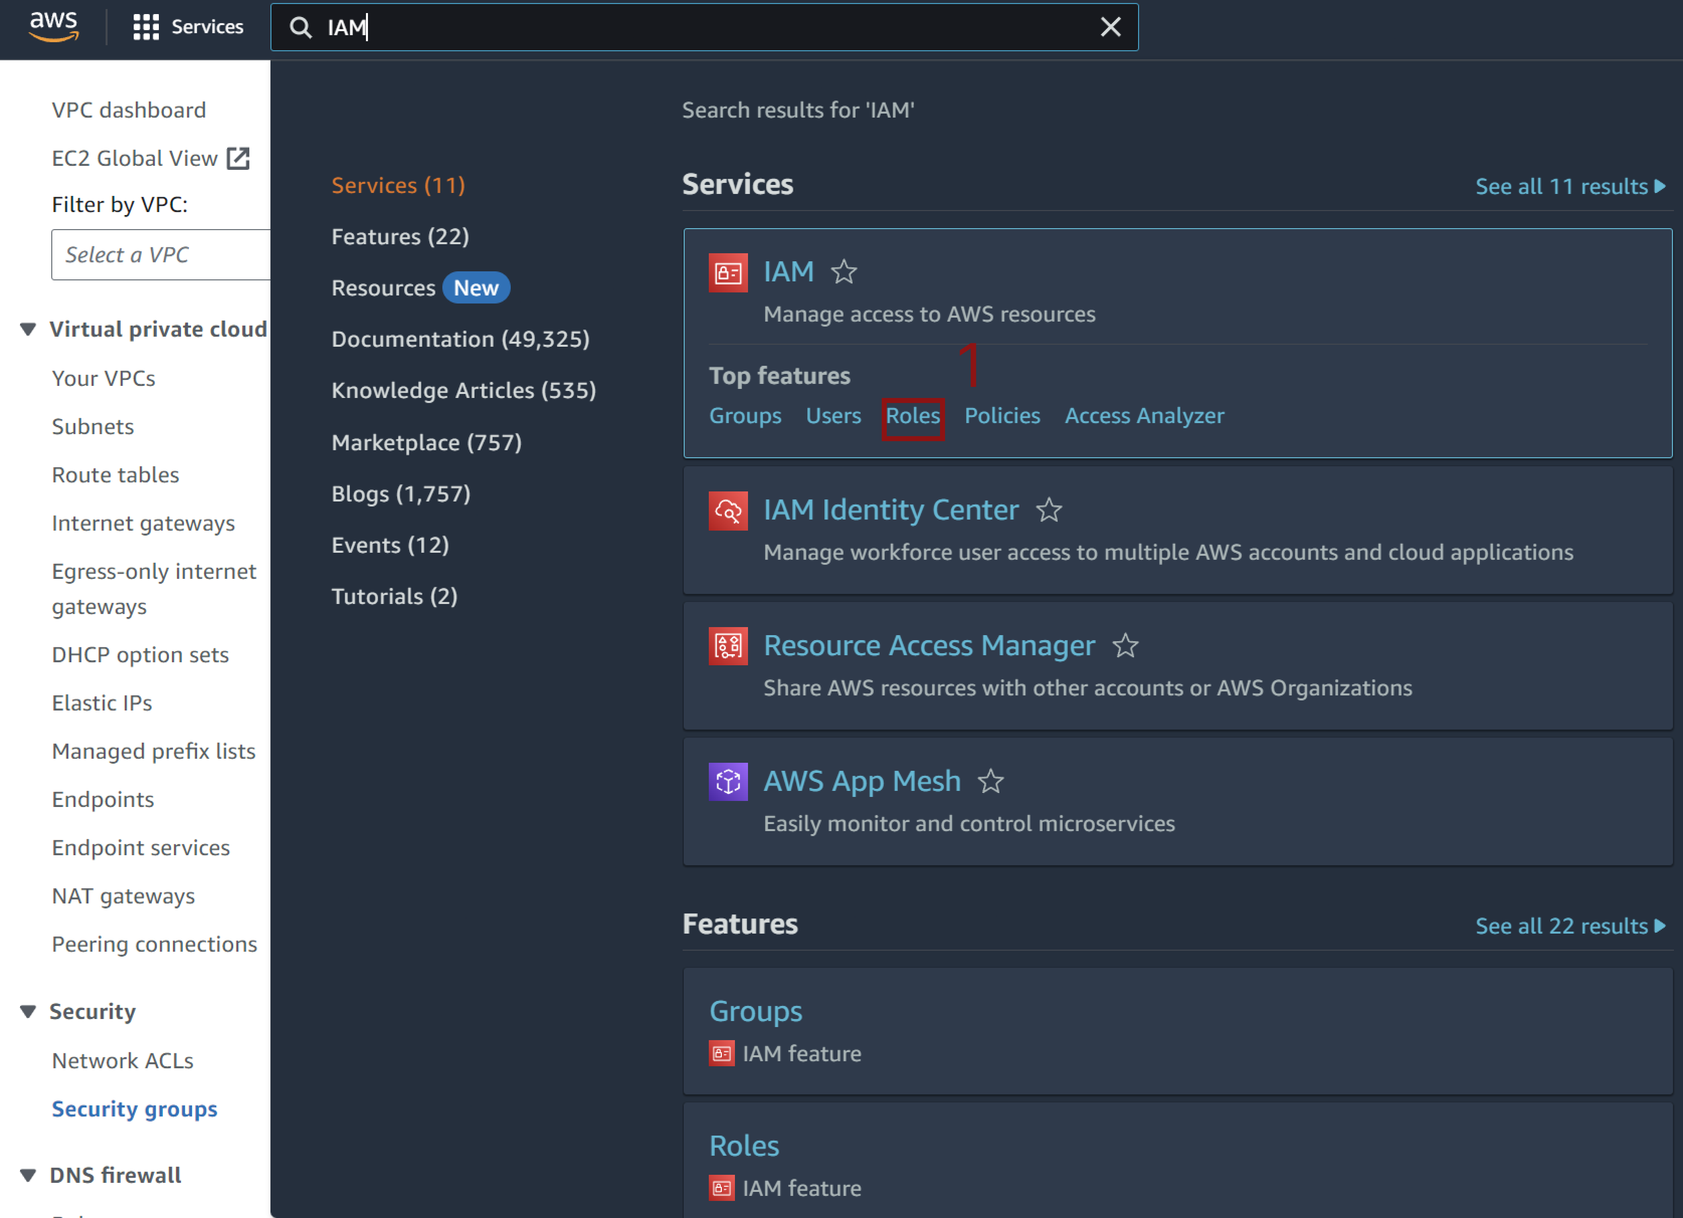This screenshot has width=1683, height=1218.
Task: Open Groups under Top features
Action: [x=745, y=416]
